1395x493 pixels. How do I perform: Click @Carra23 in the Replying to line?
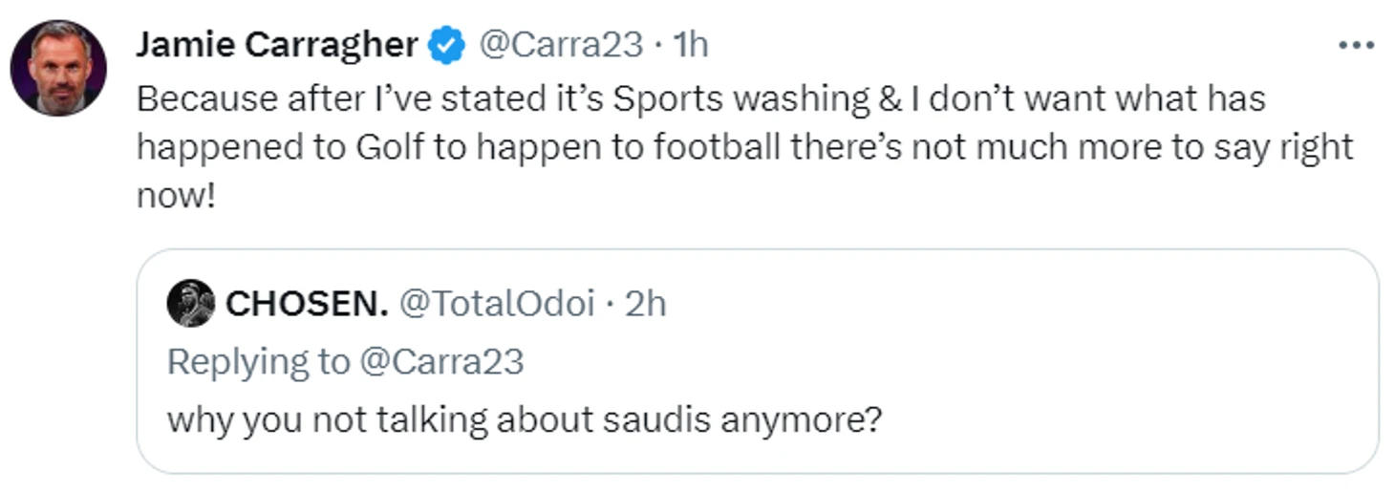tap(441, 362)
